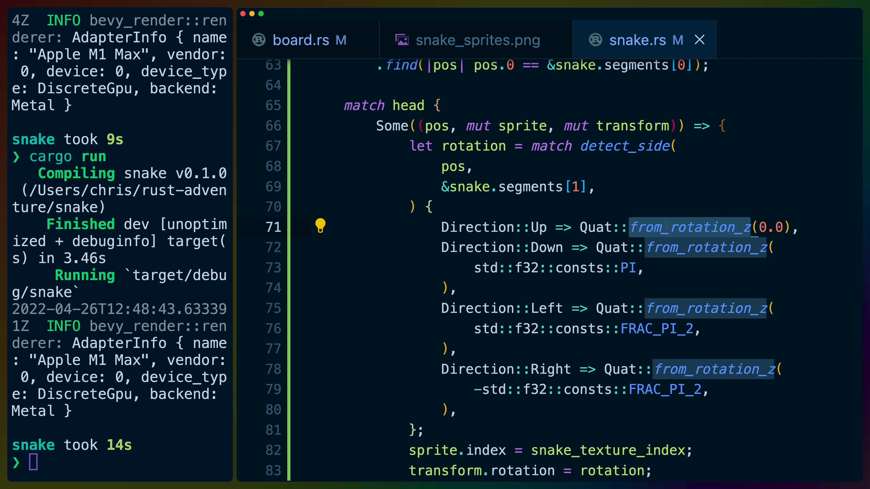Click the Rust icon on the board.rs tab

click(x=258, y=39)
